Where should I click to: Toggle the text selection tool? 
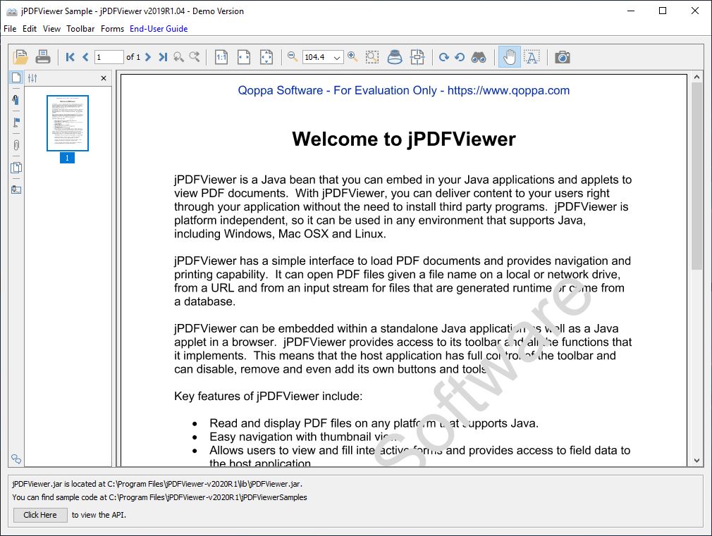532,57
